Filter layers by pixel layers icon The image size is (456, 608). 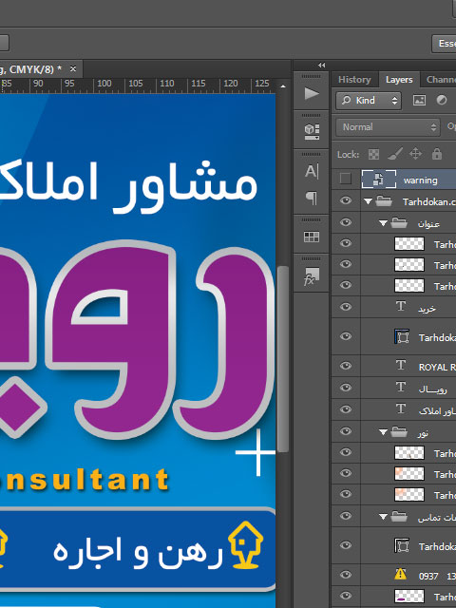(x=419, y=101)
